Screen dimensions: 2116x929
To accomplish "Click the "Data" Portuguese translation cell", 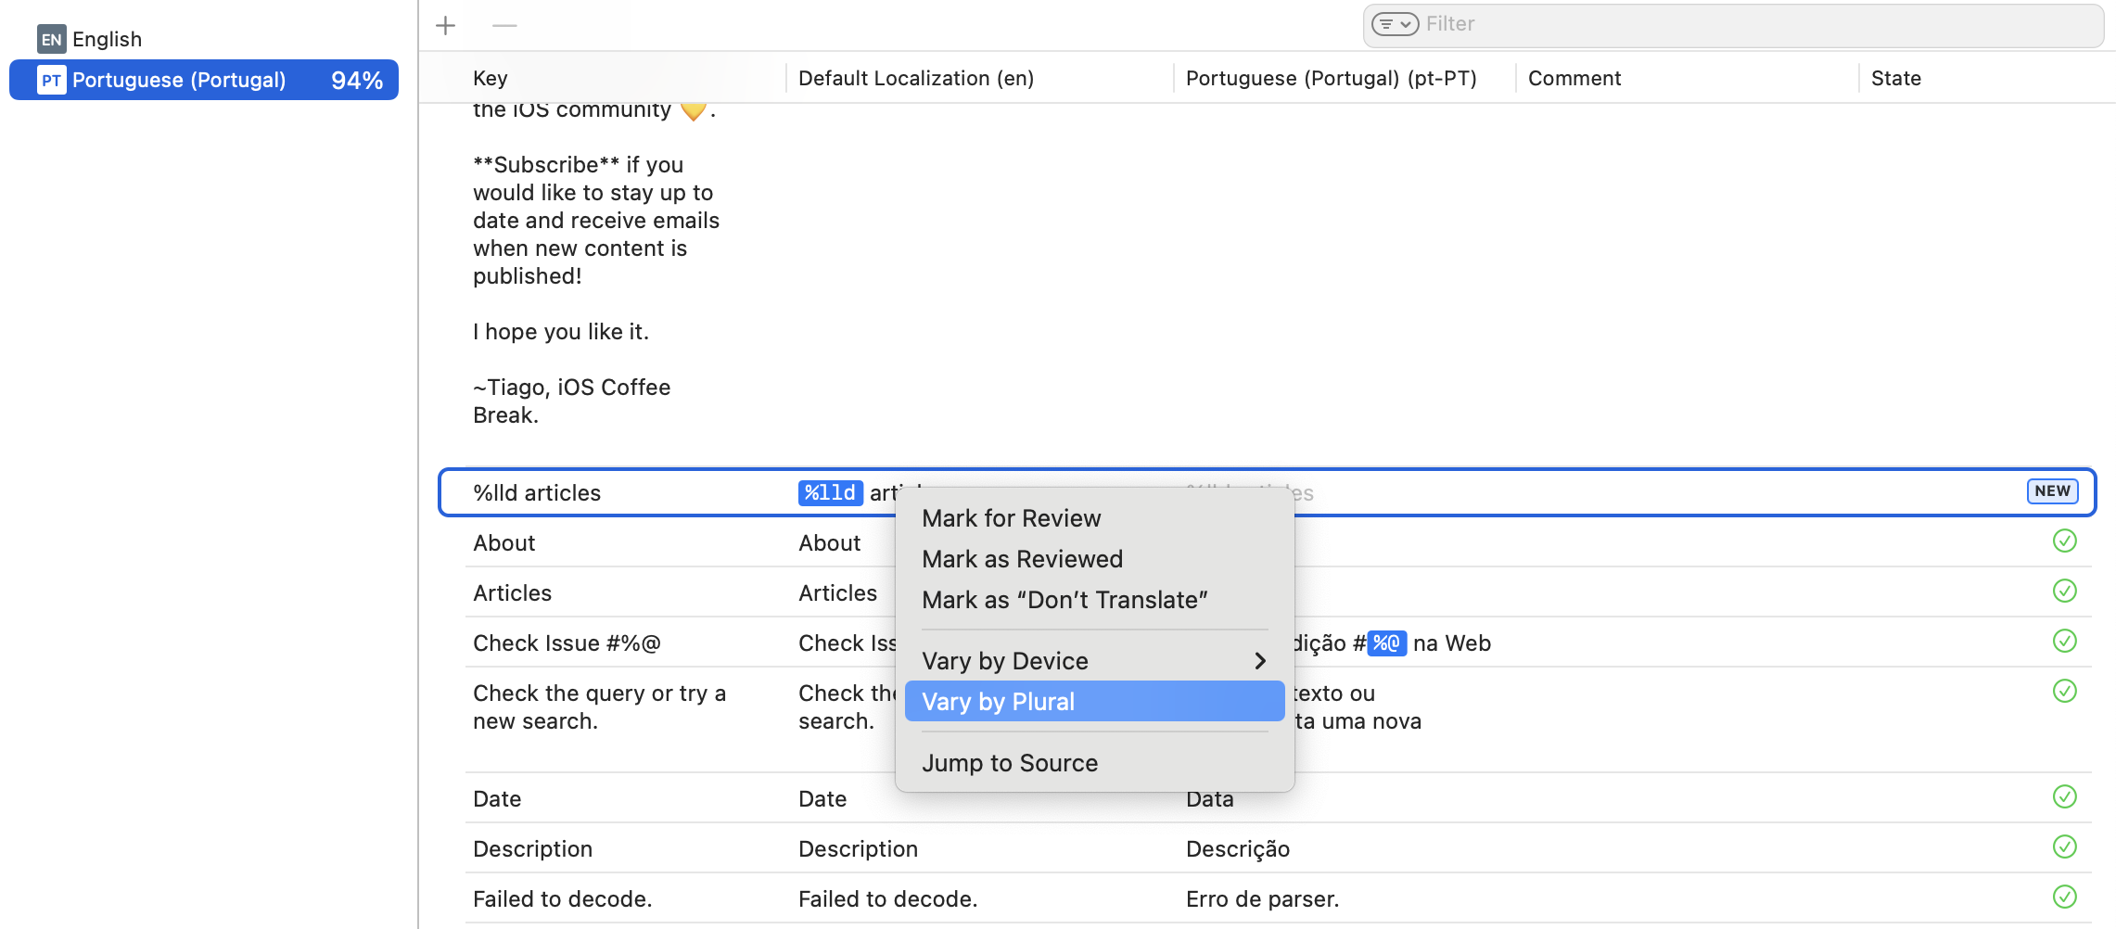I will 1210,799.
